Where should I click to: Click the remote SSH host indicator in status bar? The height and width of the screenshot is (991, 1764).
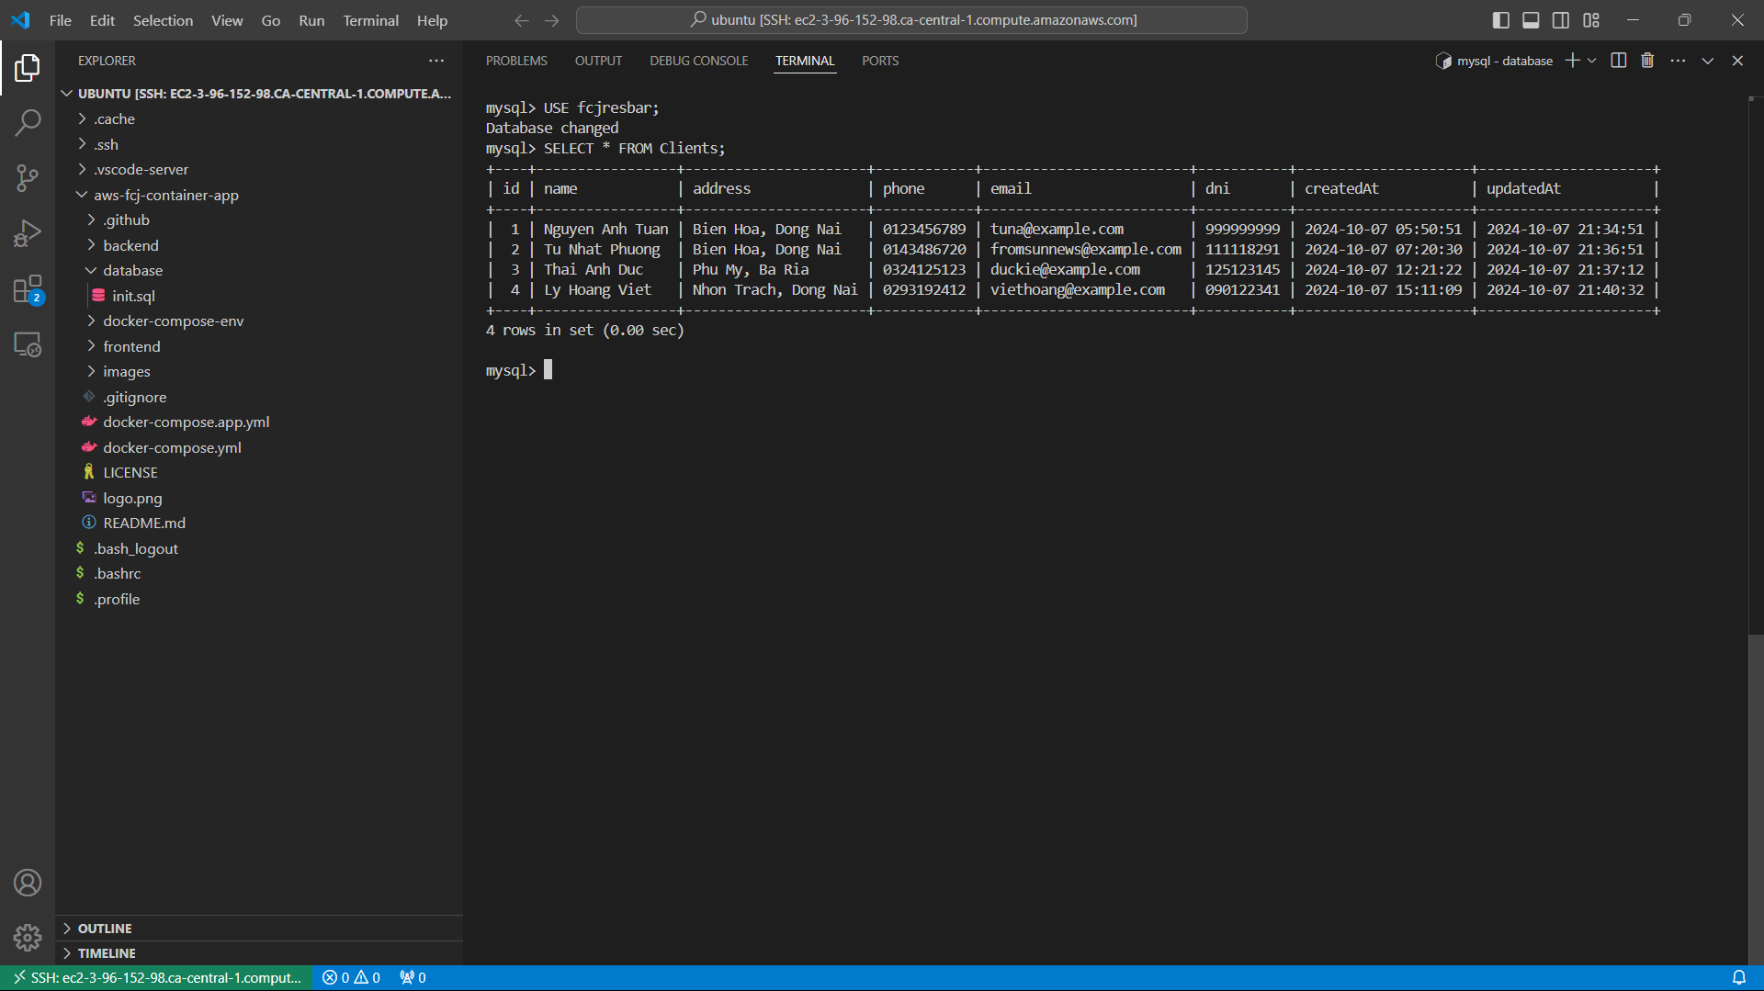click(x=157, y=978)
